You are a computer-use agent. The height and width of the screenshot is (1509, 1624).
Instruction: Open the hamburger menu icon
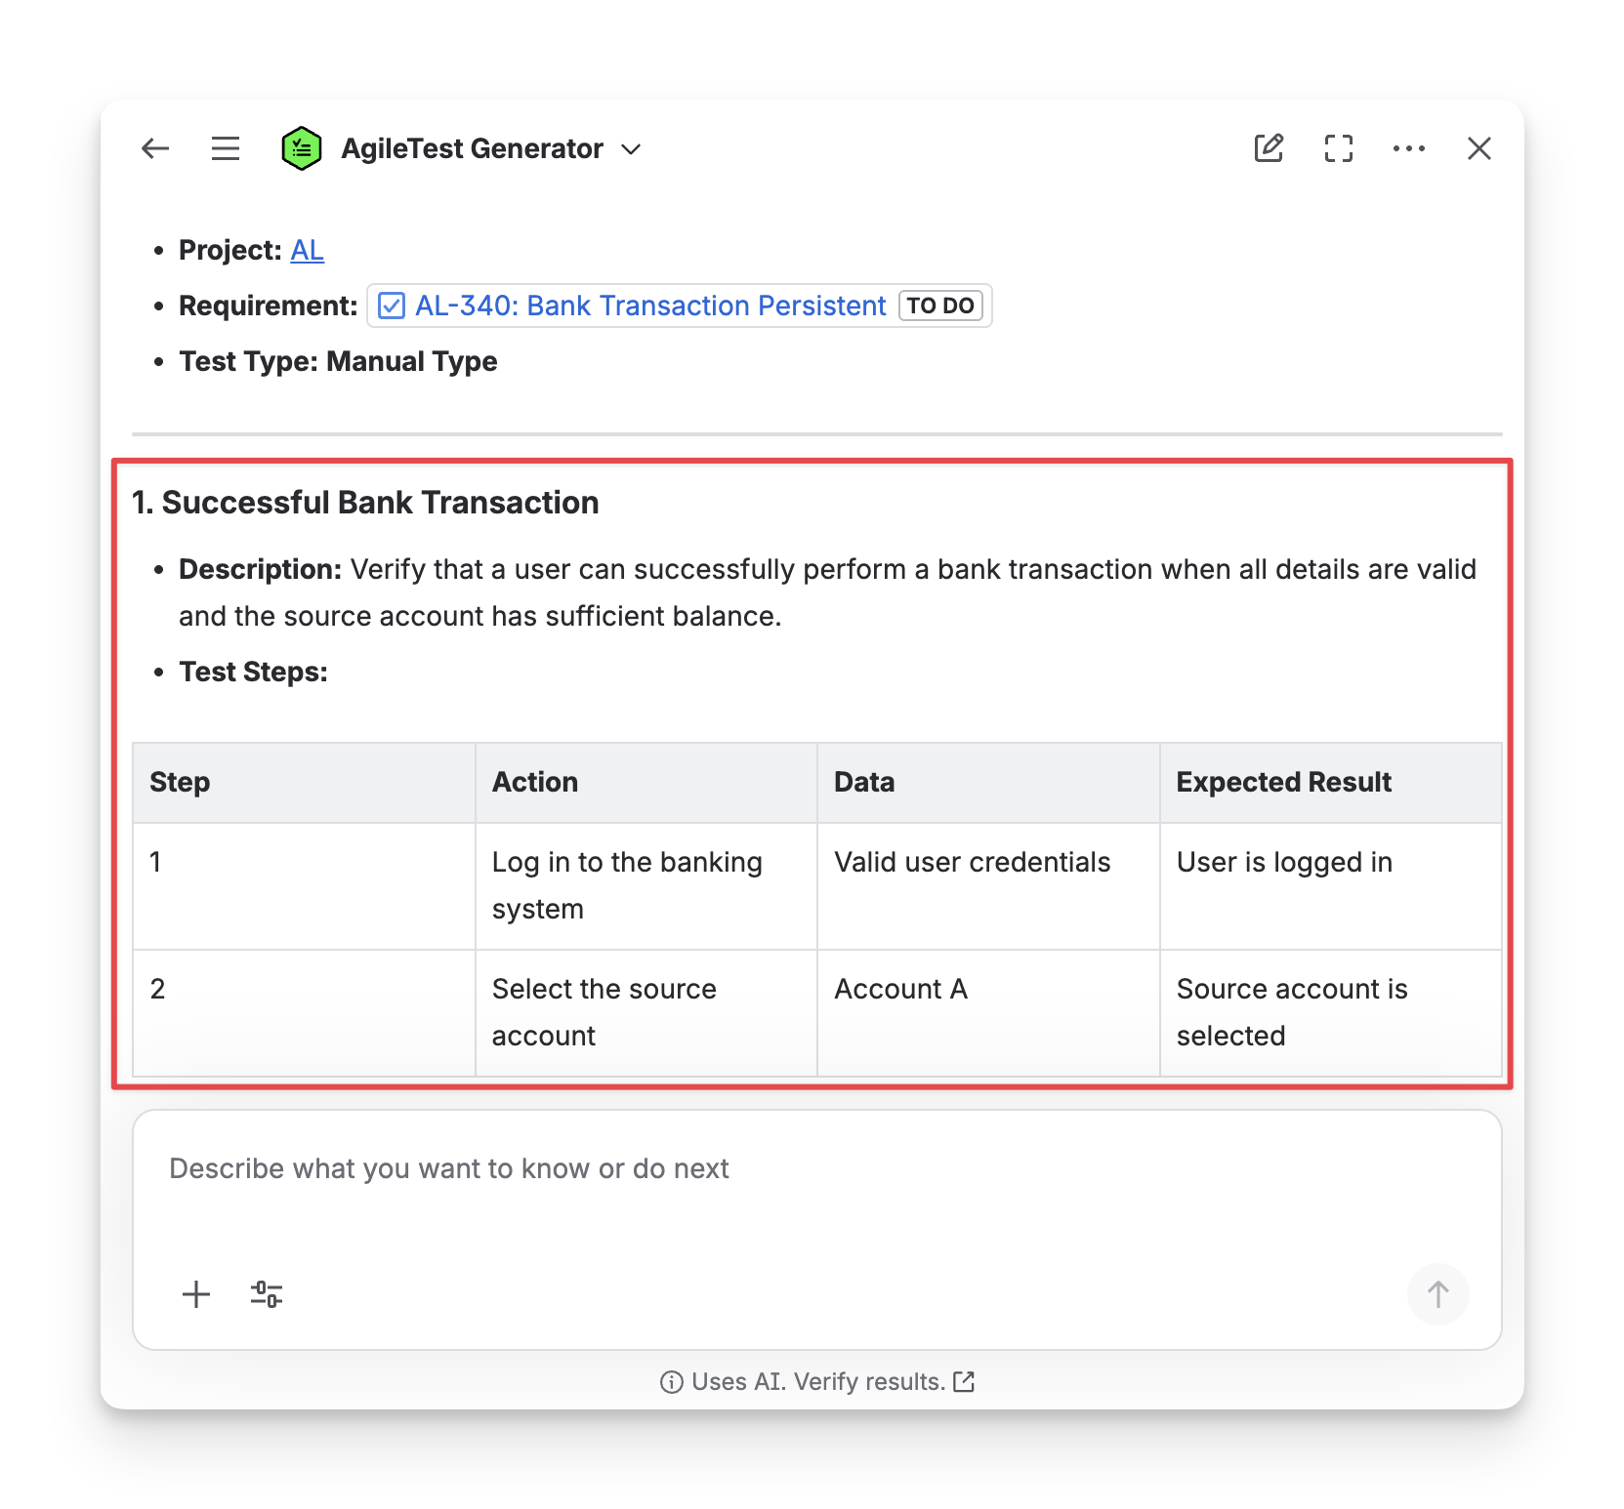point(226,148)
